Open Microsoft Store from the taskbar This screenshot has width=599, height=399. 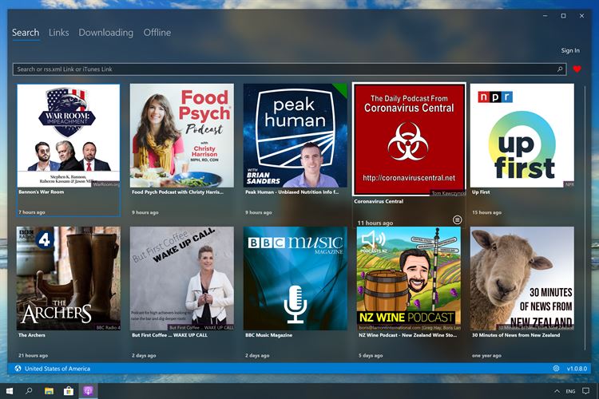pyautogui.click(x=69, y=391)
